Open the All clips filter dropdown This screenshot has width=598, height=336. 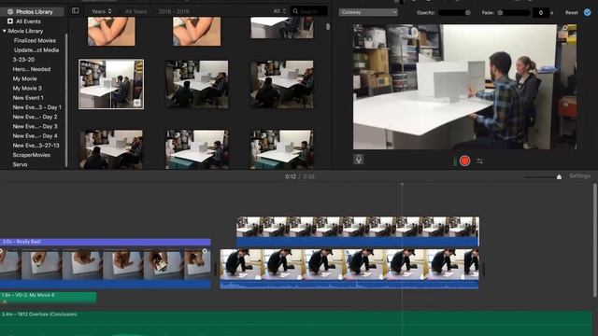point(279,11)
